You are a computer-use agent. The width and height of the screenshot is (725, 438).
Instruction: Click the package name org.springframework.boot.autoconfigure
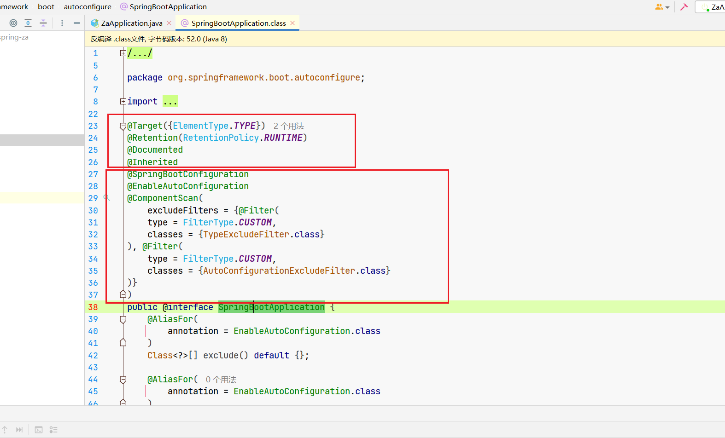point(264,77)
